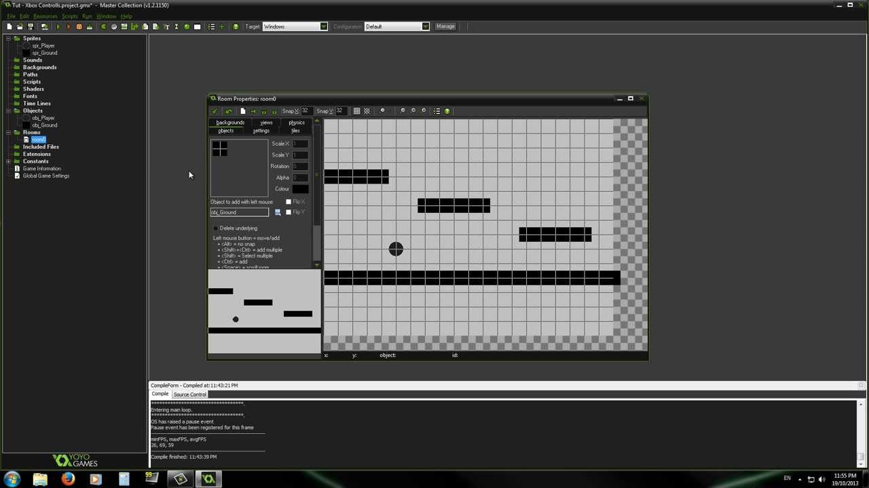Click the shift instances icon in room toolbar
This screenshot has height=488, width=869.
click(x=253, y=111)
